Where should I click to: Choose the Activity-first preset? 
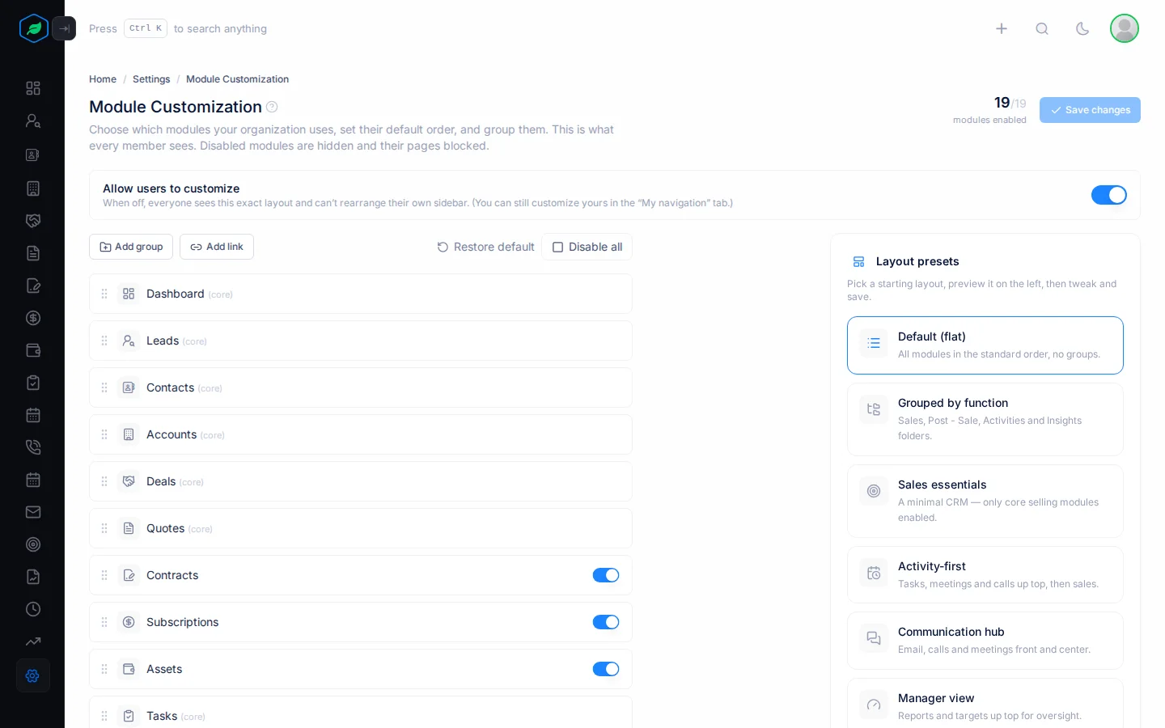click(985, 574)
